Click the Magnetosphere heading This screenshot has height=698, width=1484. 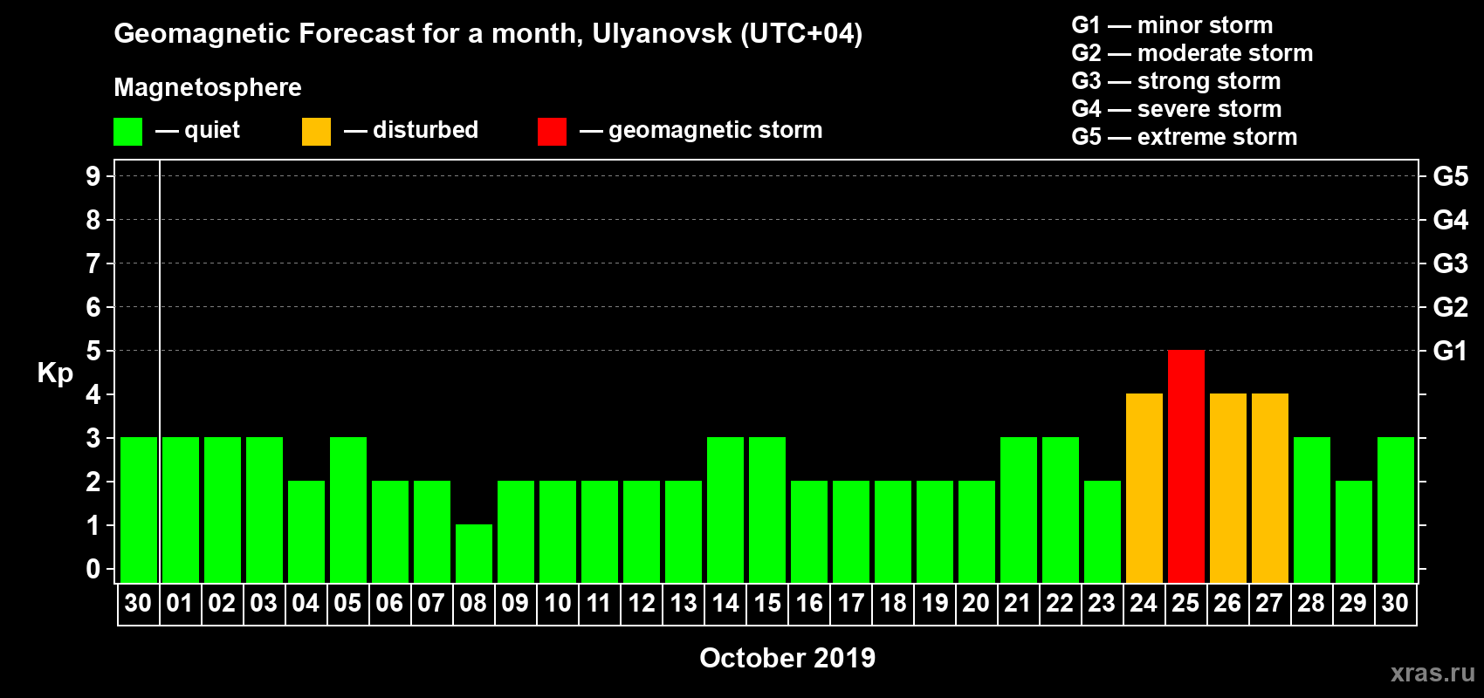click(208, 87)
